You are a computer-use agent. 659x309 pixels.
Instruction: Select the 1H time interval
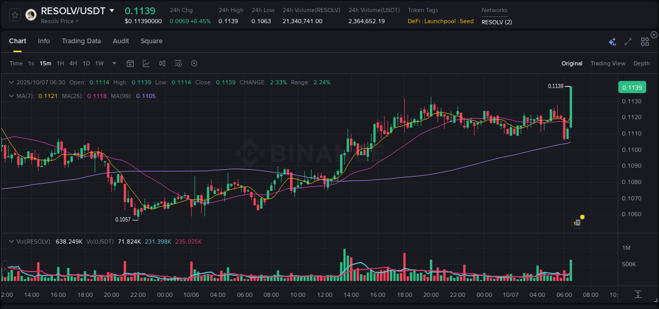click(x=61, y=63)
